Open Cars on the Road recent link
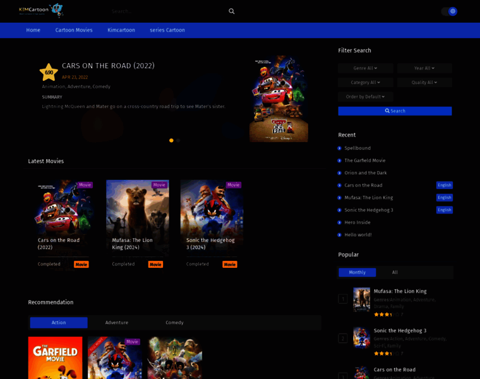This screenshot has height=379, width=480. tap(363, 185)
